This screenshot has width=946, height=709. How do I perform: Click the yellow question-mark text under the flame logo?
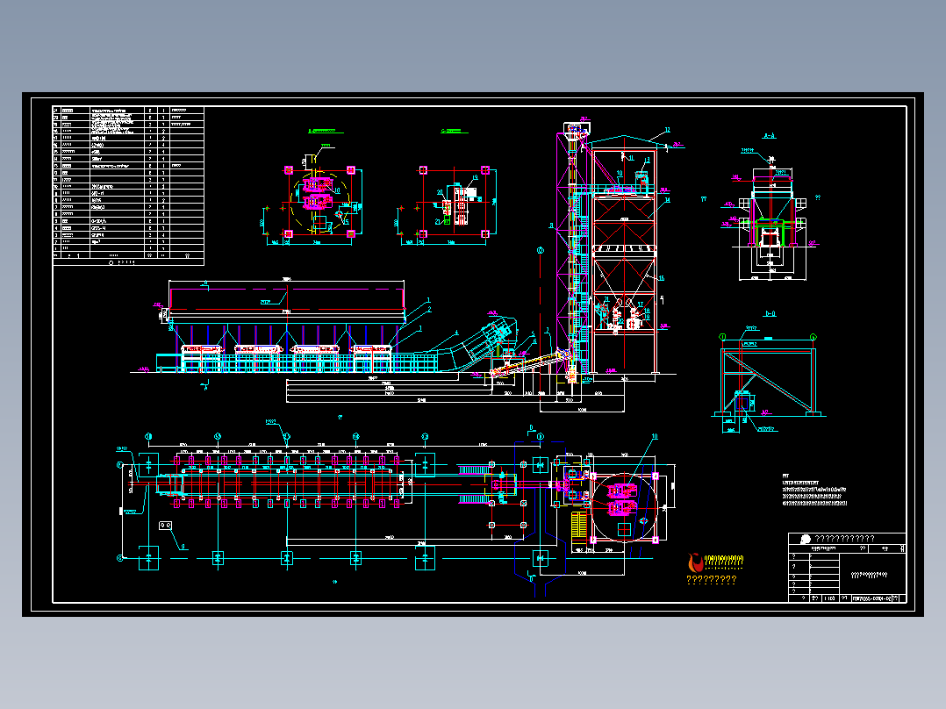coord(712,579)
